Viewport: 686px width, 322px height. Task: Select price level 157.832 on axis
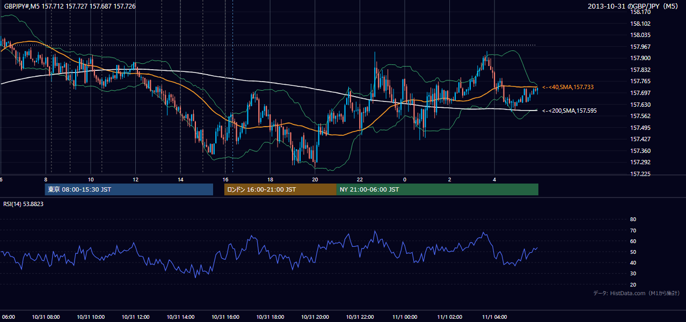[640, 70]
